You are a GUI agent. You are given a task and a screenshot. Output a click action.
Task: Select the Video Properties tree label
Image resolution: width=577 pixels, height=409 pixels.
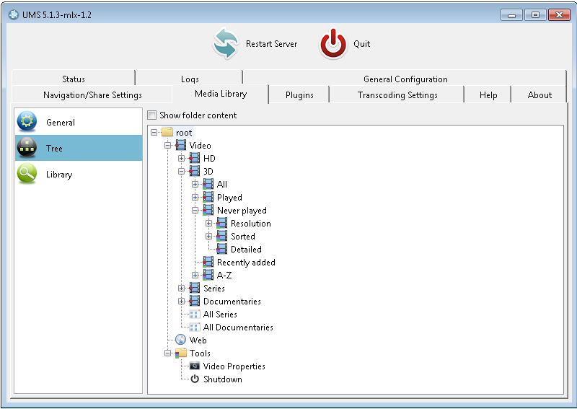pyautogui.click(x=234, y=366)
